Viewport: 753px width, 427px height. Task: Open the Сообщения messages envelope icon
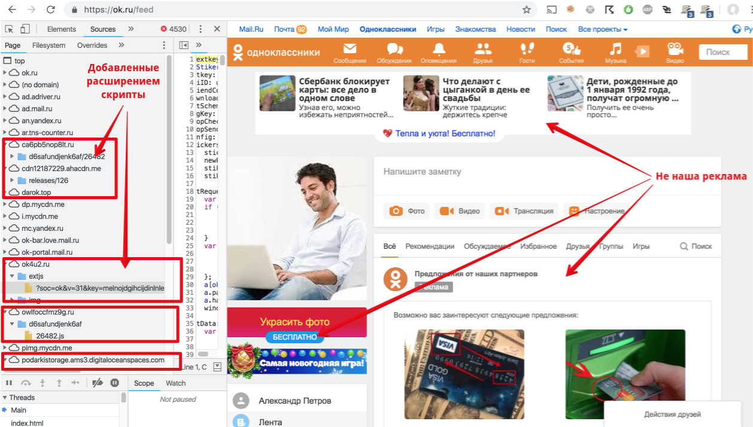coord(350,49)
